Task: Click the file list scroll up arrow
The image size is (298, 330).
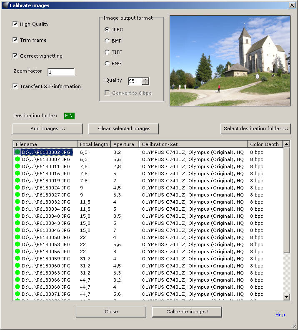Action: pos(286,144)
